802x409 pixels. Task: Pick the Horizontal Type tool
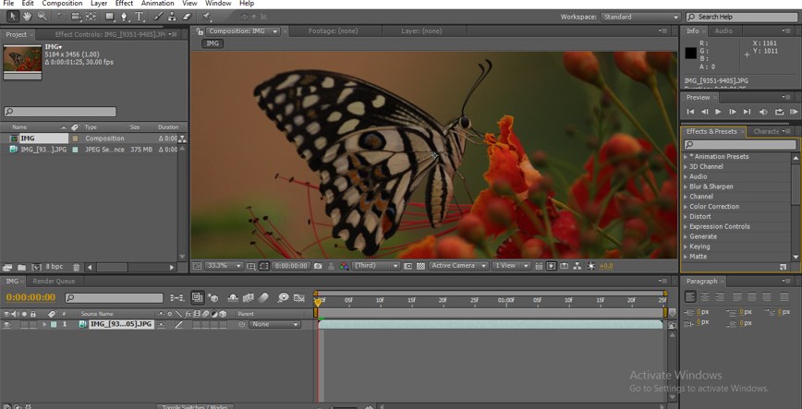[x=140, y=17]
